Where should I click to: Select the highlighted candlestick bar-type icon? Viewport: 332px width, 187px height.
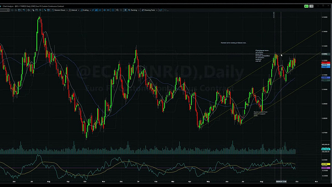click(x=96, y=10)
